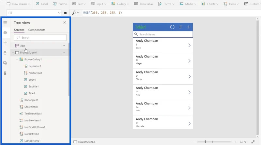Close the Tree view panel
261x145 pixels.
click(x=65, y=22)
